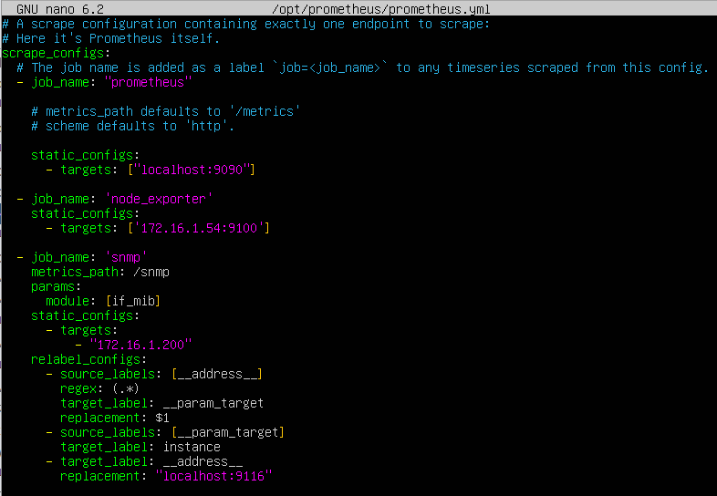Click the 'target_label: instance' line

[140, 447]
